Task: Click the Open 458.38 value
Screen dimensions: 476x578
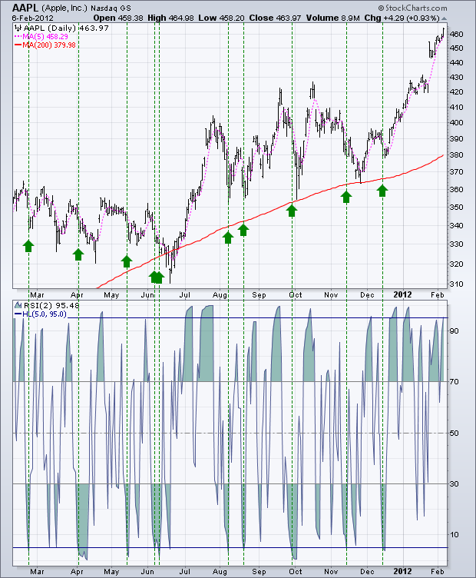Action: pos(118,18)
